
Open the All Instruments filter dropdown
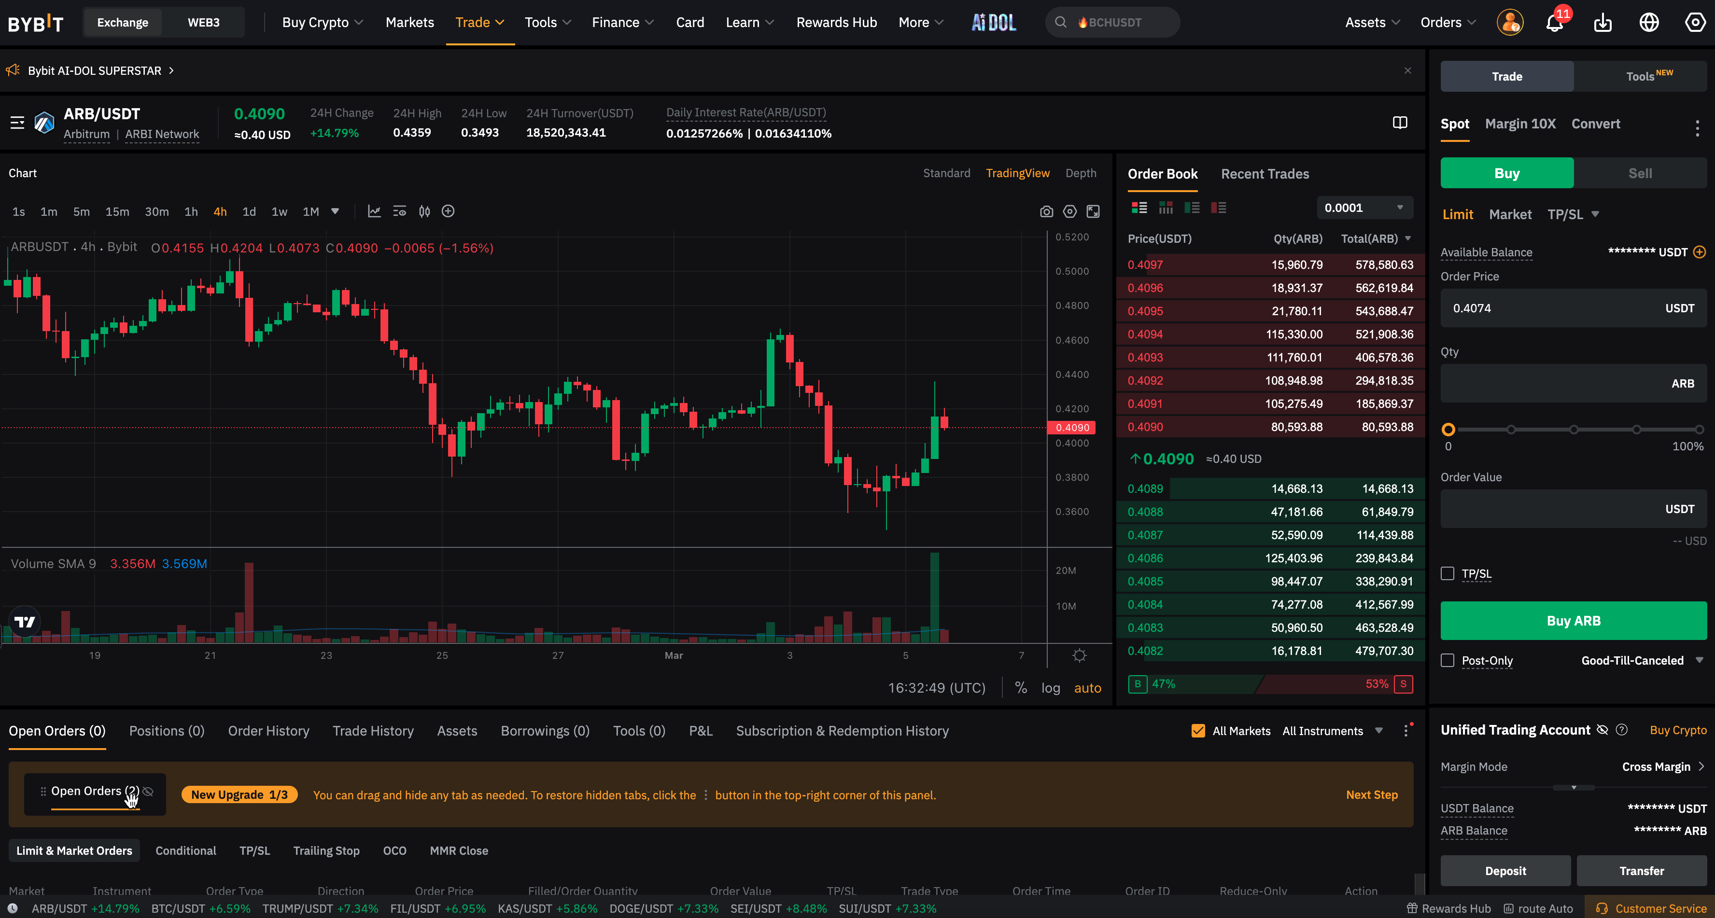(1332, 731)
